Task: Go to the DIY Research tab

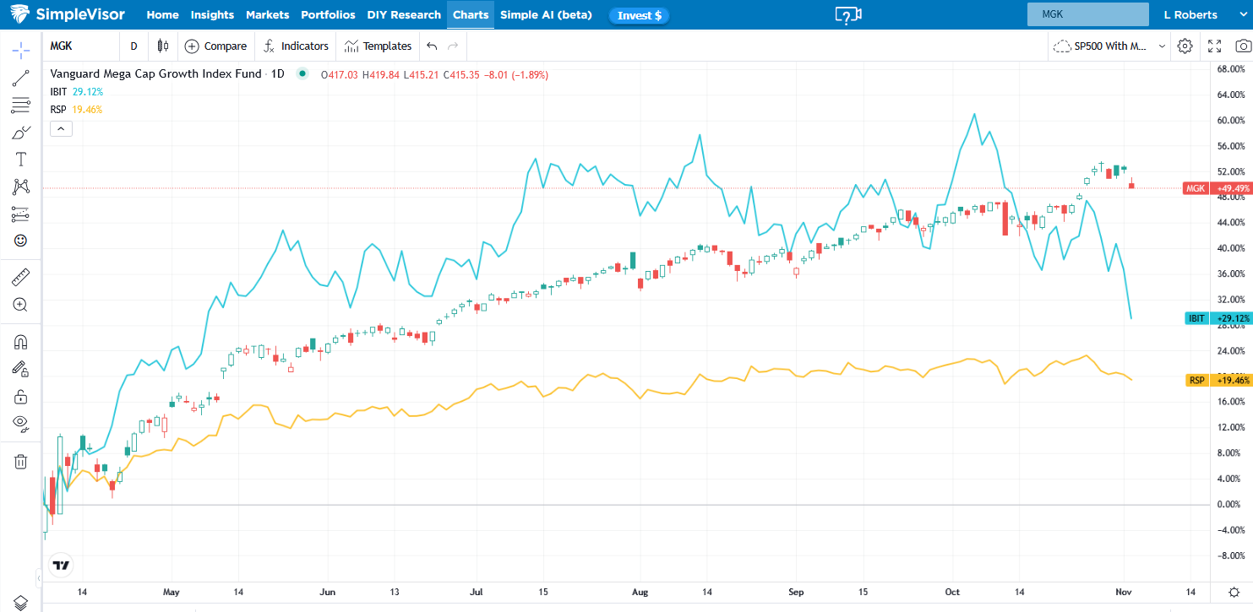Action: pos(404,15)
